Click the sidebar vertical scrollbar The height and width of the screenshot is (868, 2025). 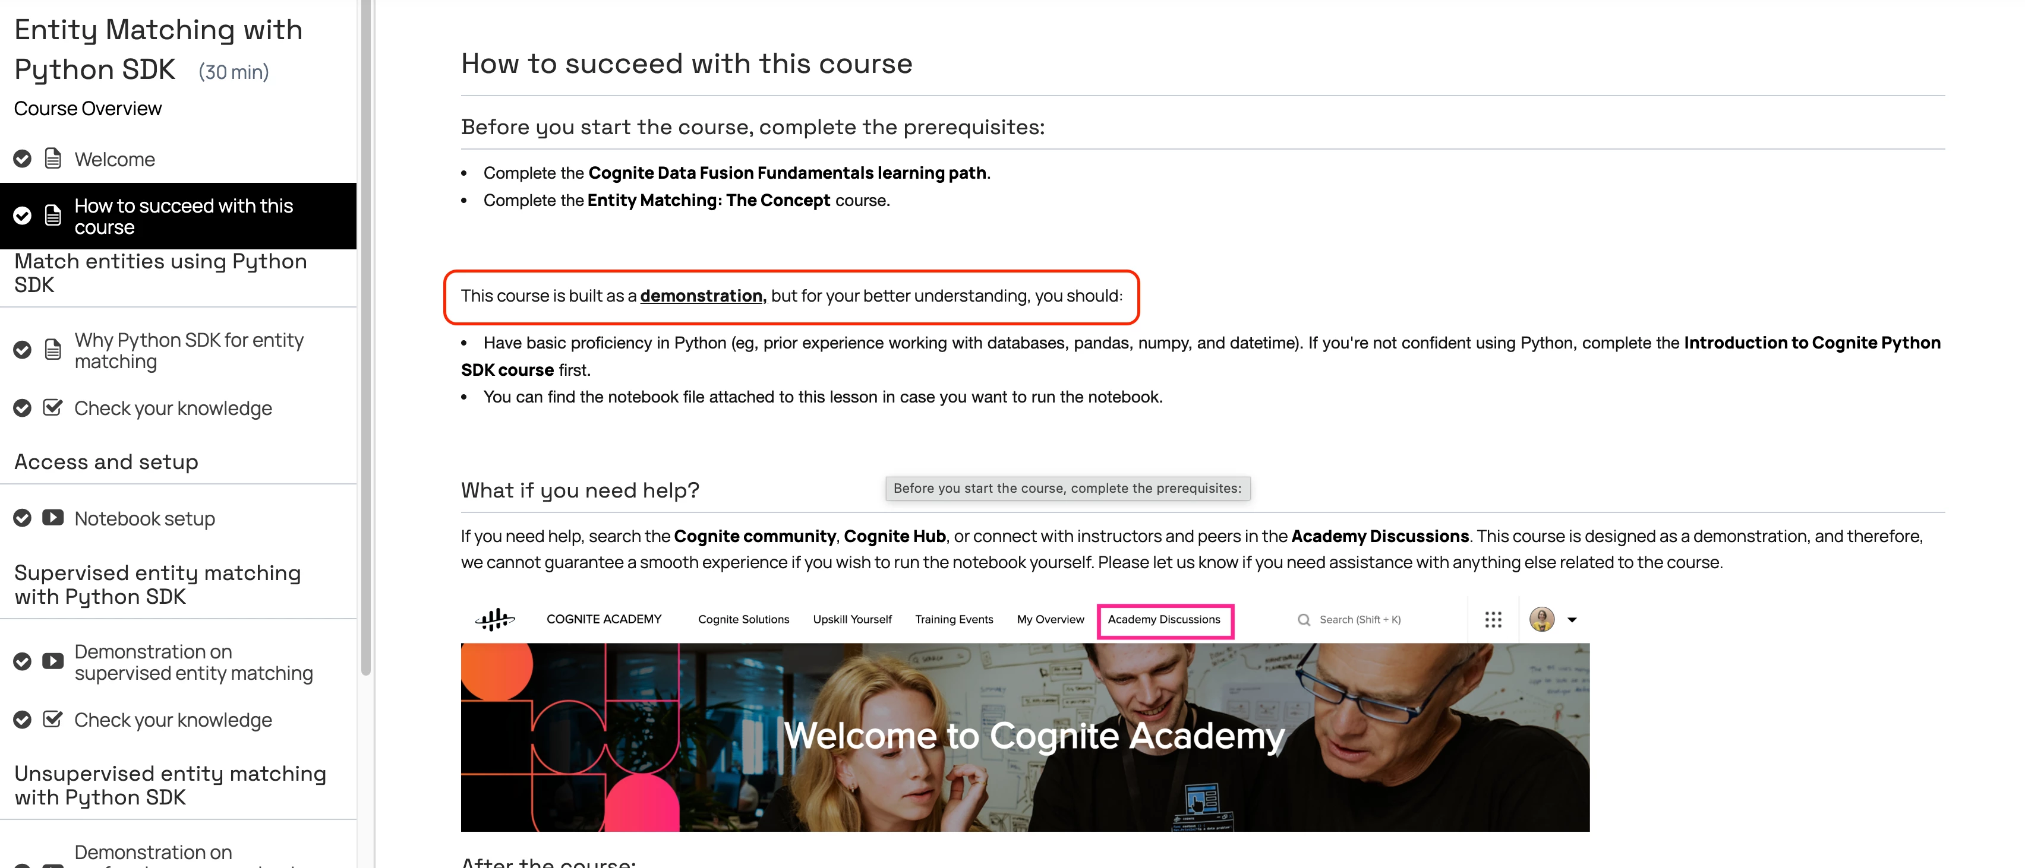365,338
